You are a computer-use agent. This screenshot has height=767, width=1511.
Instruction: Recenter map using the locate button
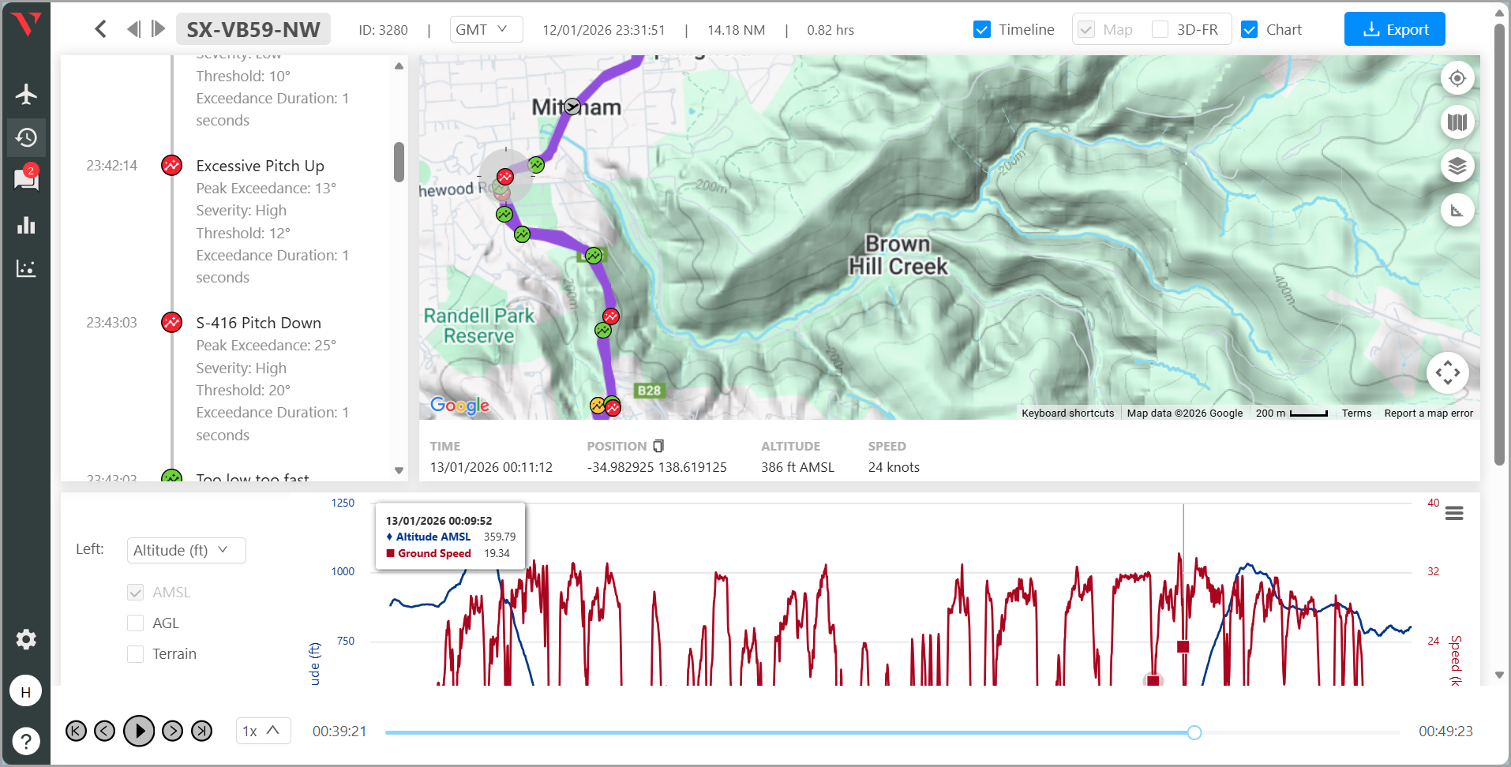click(1457, 78)
